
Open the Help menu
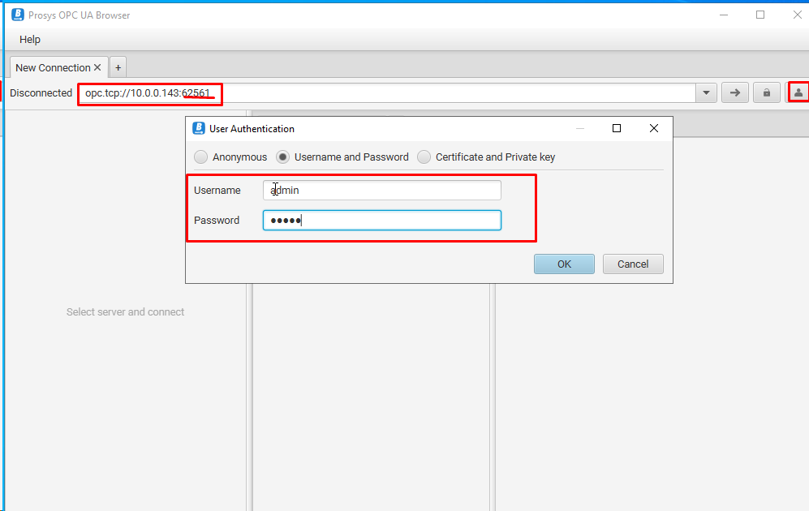30,39
